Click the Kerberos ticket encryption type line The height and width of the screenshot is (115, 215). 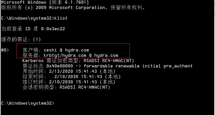[78, 61]
